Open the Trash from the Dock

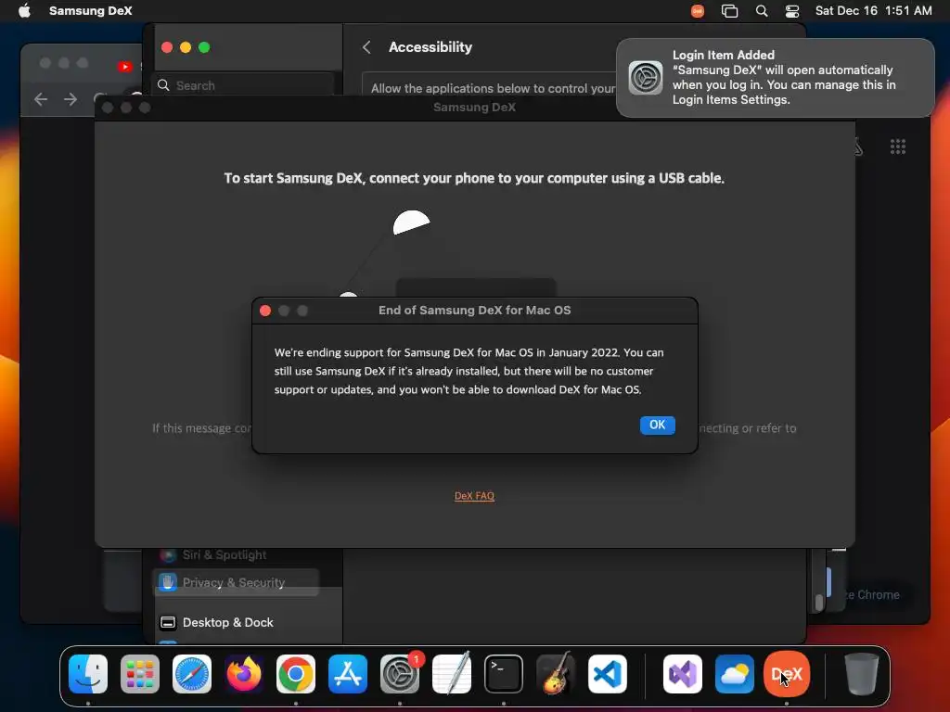pos(862,674)
